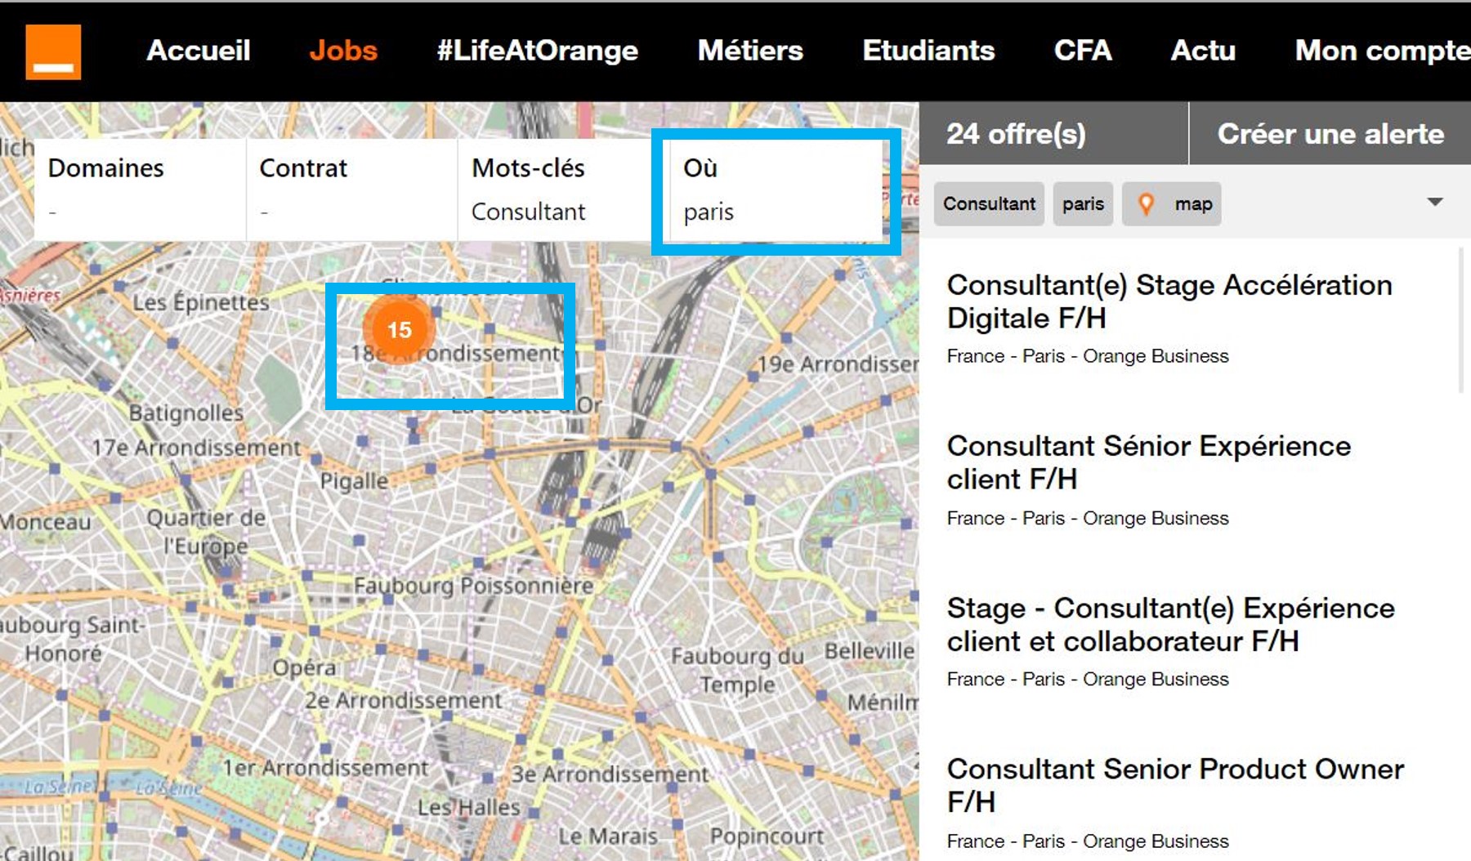Open Mon compte menu
The image size is (1471, 861).
click(1381, 51)
